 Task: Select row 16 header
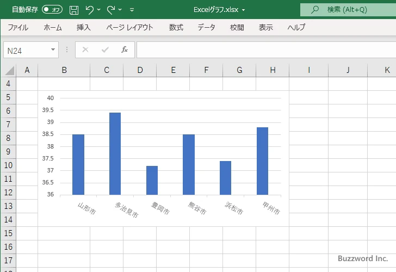[8, 247]
